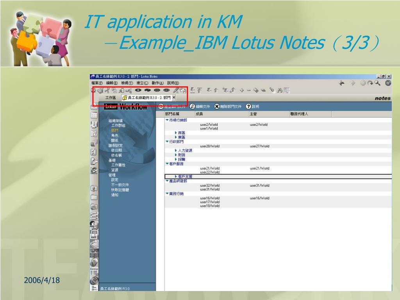Collapse the 市場行銷部 category
This screenshot has height=300, width=400.
click(167, 120)
